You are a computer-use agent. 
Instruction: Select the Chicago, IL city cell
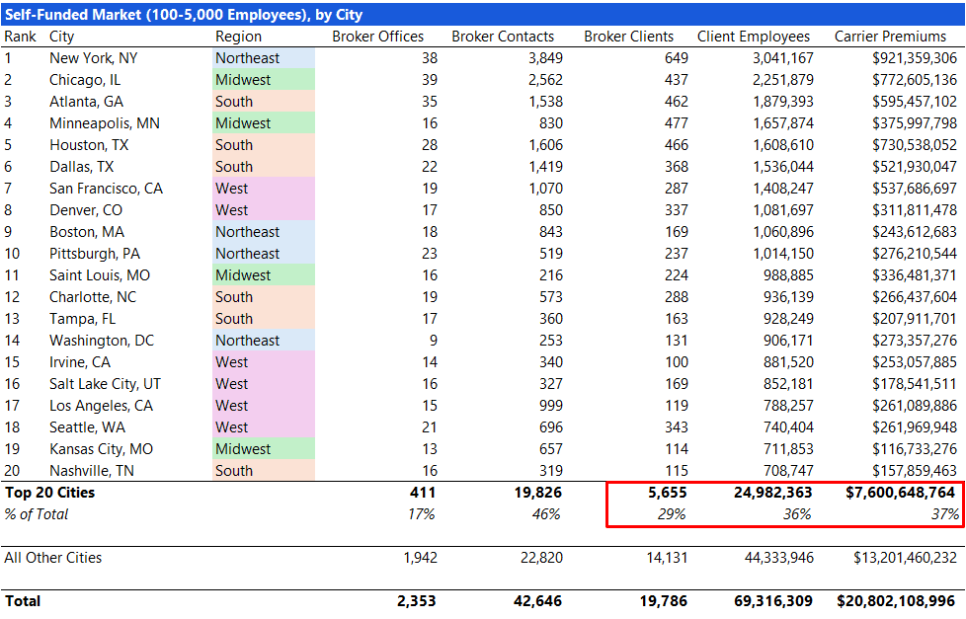(x=87, y=79)
